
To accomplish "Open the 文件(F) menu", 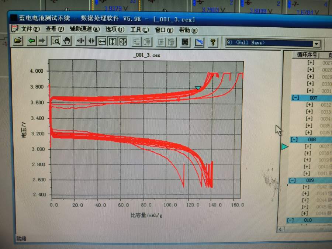I will pyautogui.click(x=30, y=28).
